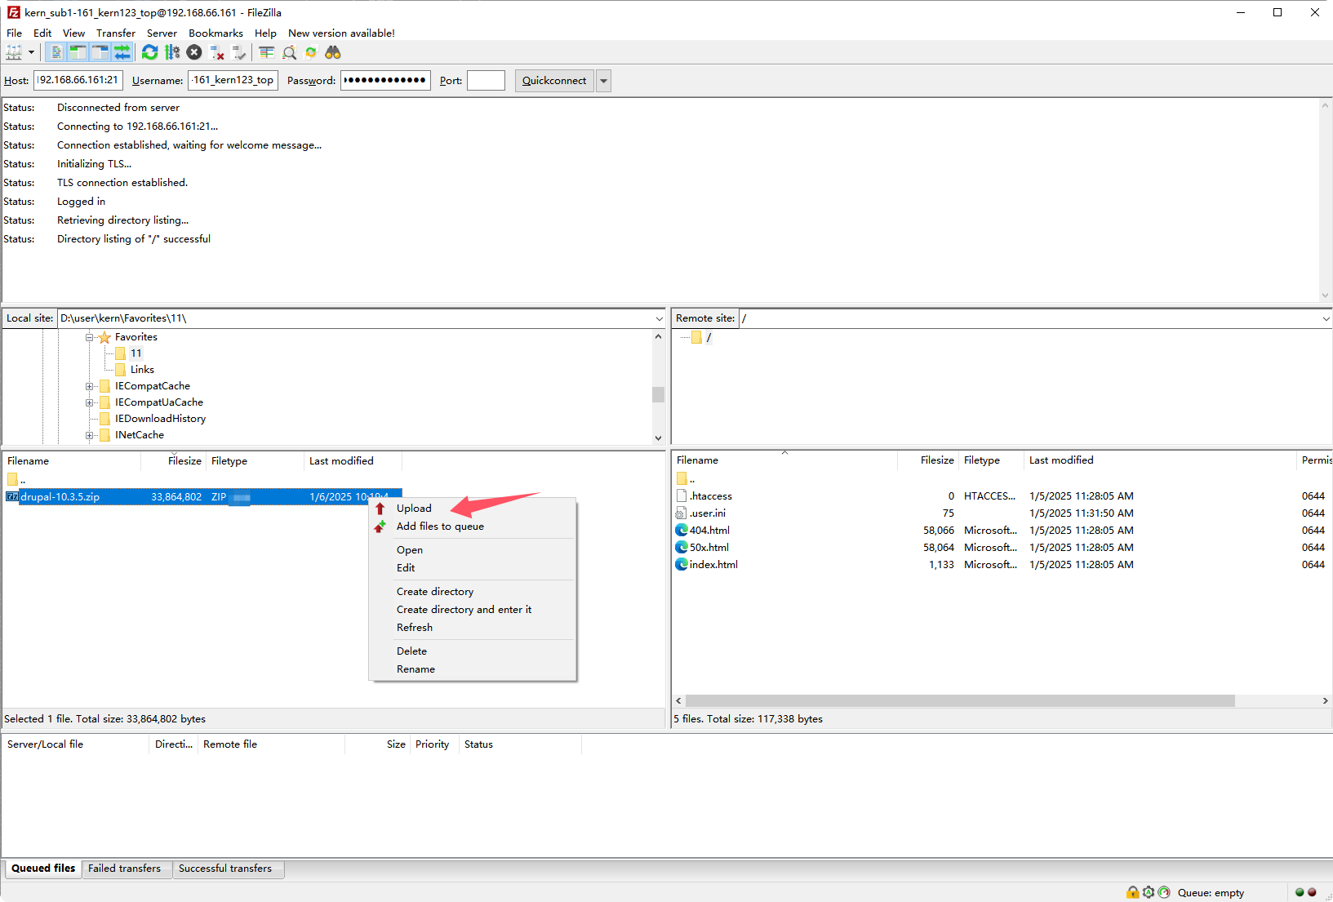Click the Quickconnect button
The height and width of the screenshot is (902, 1333).
pyautogui.click(x=554, y=81)
